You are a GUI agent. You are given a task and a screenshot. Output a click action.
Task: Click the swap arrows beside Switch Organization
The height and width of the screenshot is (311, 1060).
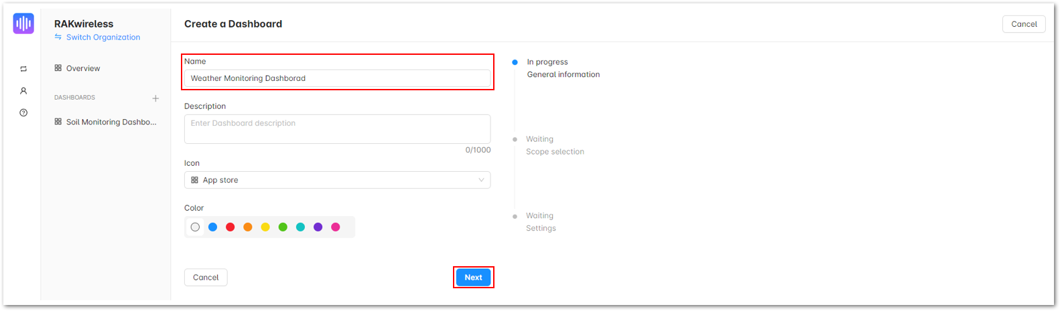tap(58, 37)
